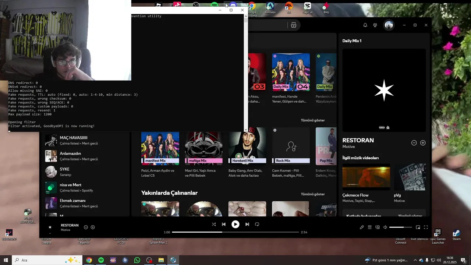Image resolution: width=471 pixels, height=265 pixels.
Task: Open Google Chrome from taskbar
Action: 89,260
